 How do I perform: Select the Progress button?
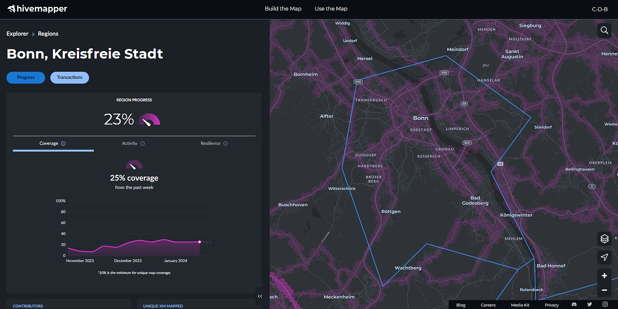[26, 78]
